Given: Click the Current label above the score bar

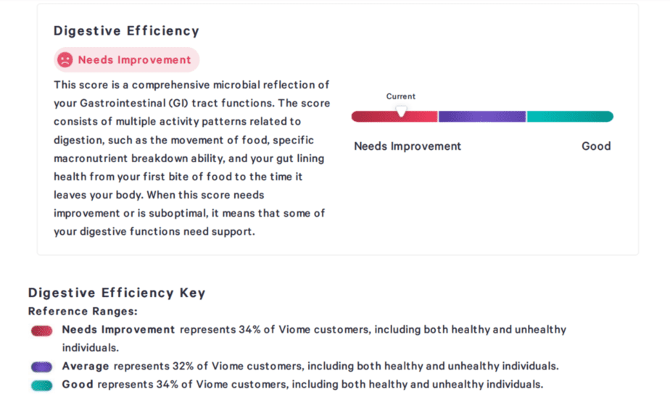Looking at the screenshot, I should point(401,96).
